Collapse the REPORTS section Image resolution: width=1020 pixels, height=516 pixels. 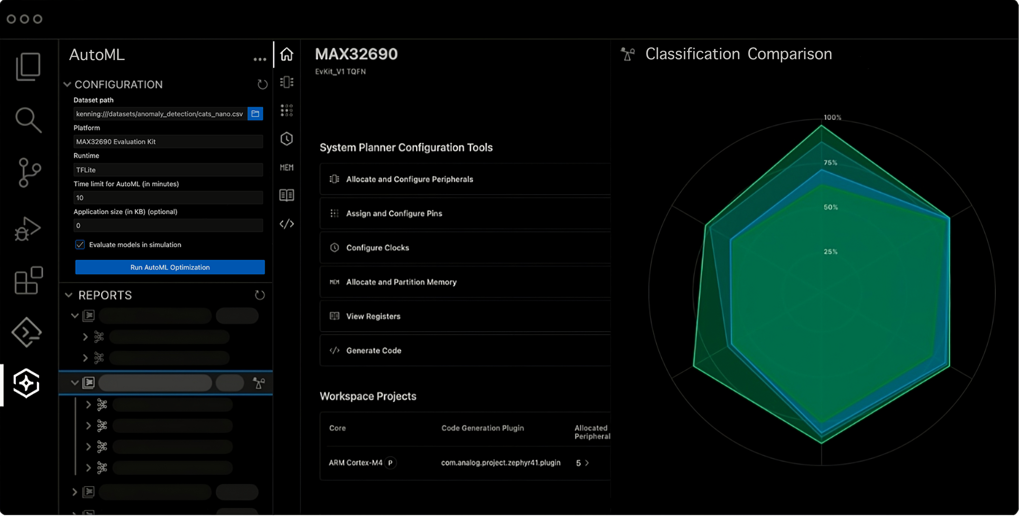(x=69, y=295)
